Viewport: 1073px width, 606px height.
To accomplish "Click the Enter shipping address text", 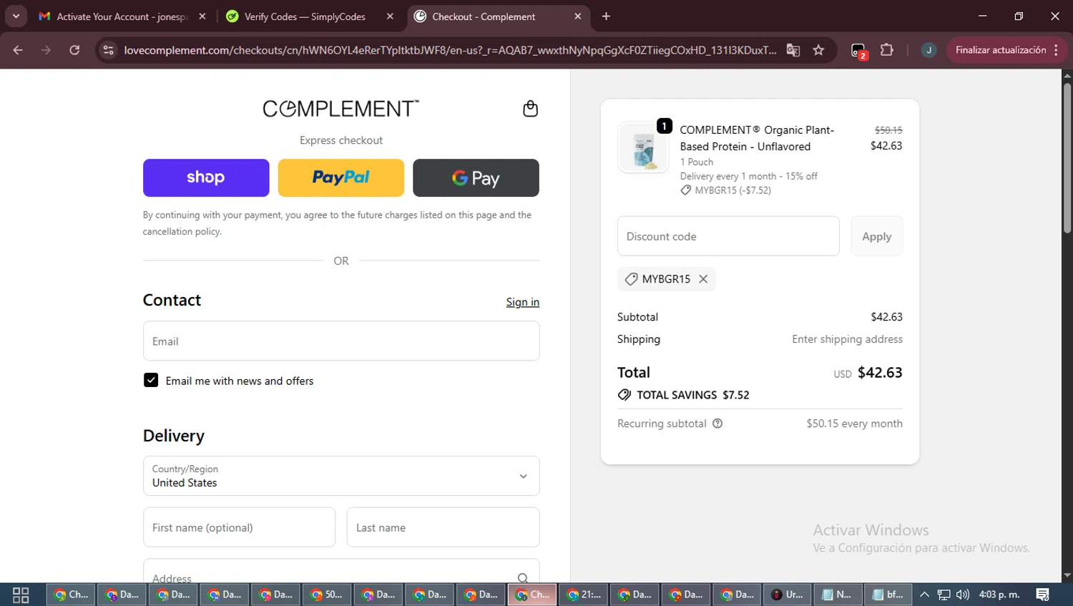I will (x=847, y=339).
